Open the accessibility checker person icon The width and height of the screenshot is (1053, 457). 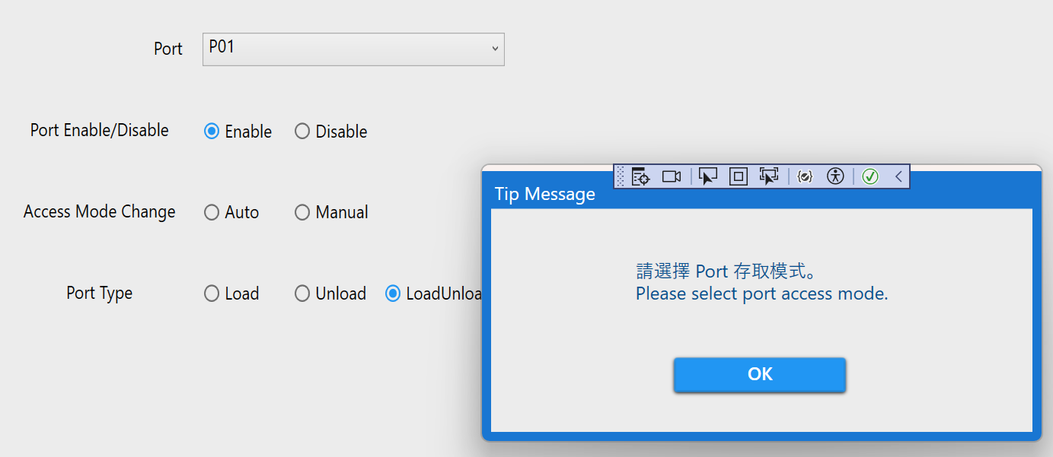835,176
